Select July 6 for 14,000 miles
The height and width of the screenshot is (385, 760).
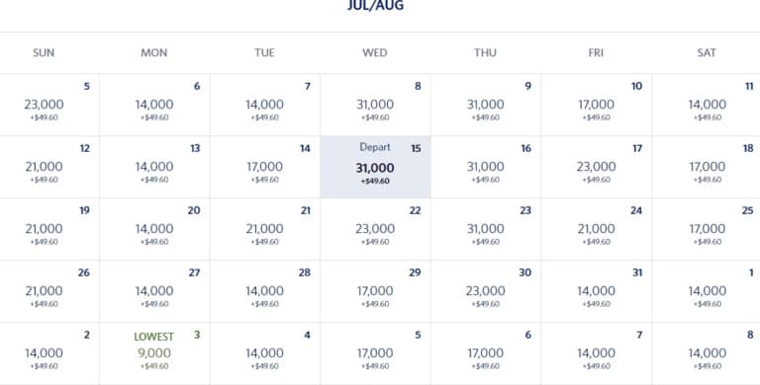click(154, 105)
